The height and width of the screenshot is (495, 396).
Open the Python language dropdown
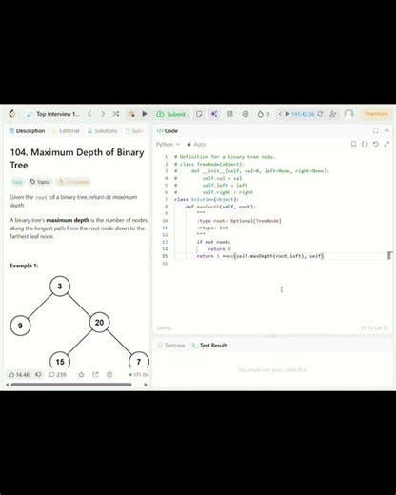tap(168, 144)
